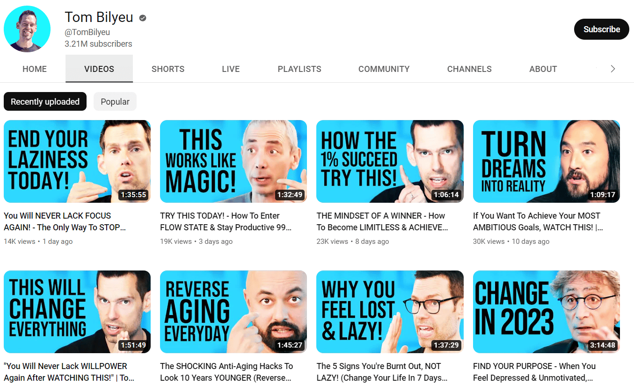Viewport: 634px width, 384px height.
Task: Open the LIVE tab
Action: click(231, 69)
